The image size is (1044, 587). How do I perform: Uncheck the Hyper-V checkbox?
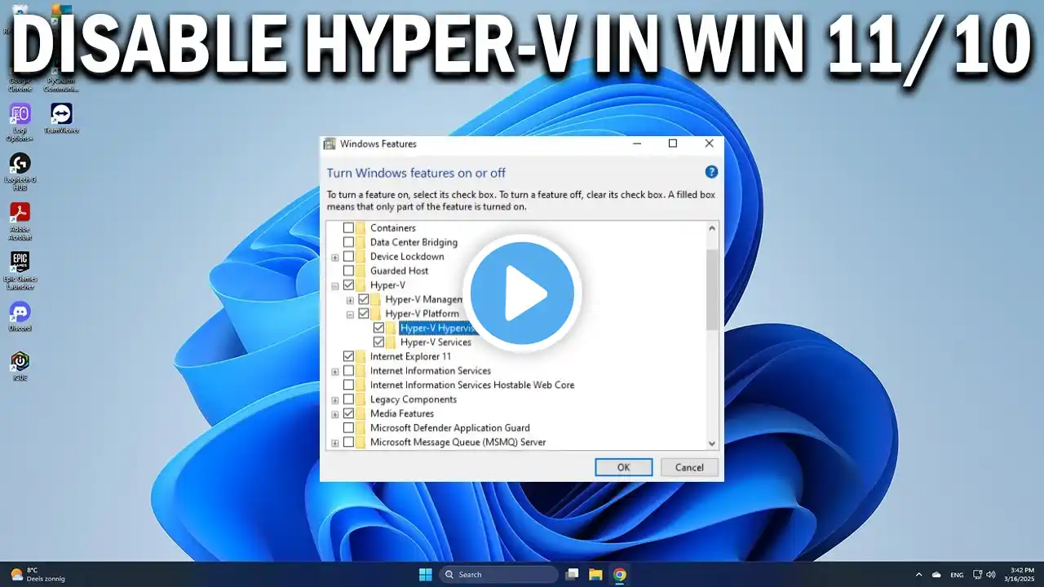coord(349,285)
